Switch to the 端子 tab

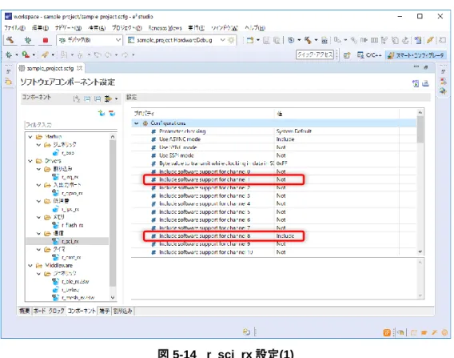click(104, 311)
